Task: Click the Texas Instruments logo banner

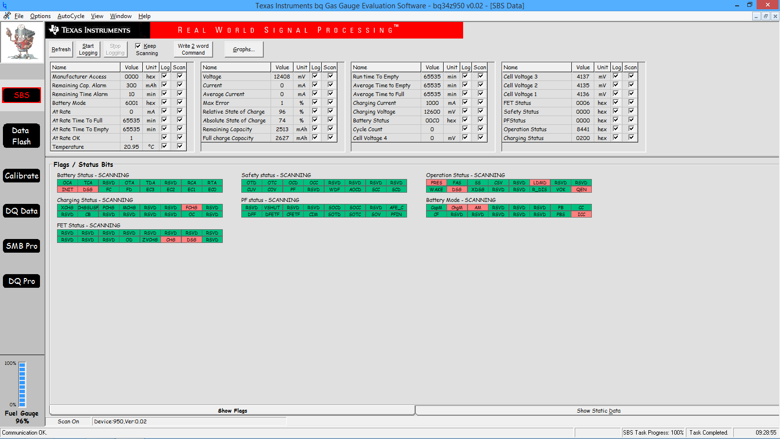Action: click(x=97, y=30)
